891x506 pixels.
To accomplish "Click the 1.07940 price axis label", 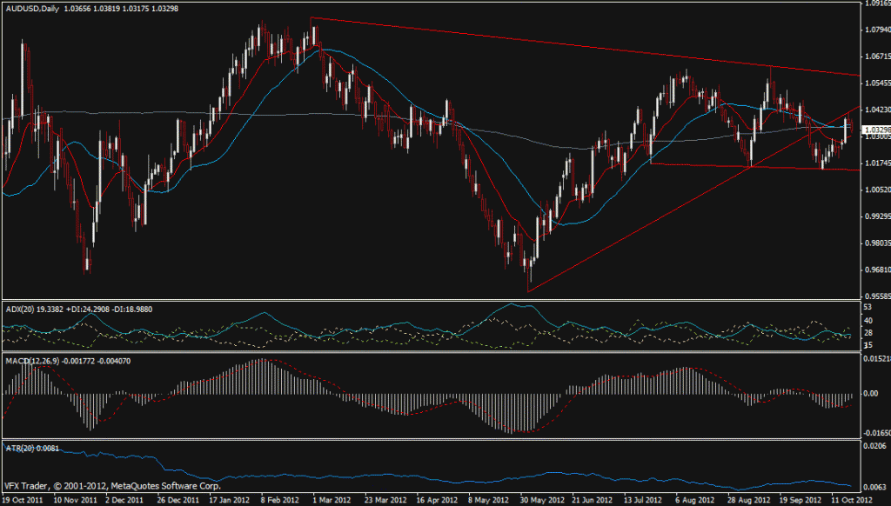I will pos(875,30).
